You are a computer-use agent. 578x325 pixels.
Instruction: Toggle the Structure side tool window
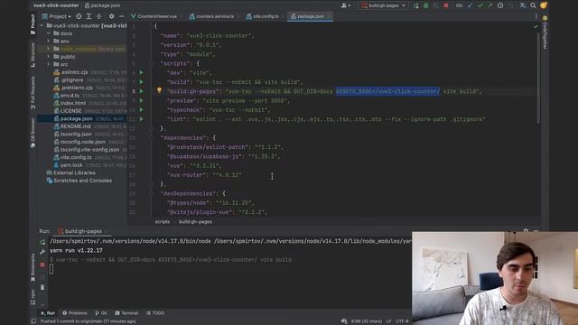click(33, 54)
